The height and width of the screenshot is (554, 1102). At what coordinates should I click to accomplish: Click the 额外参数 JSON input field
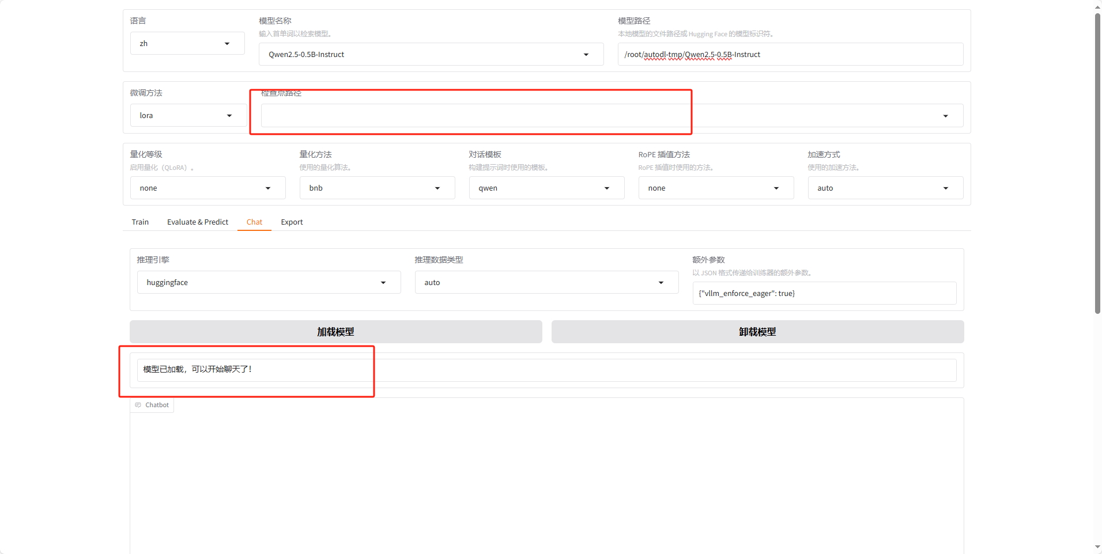click(x=824, y=294)
